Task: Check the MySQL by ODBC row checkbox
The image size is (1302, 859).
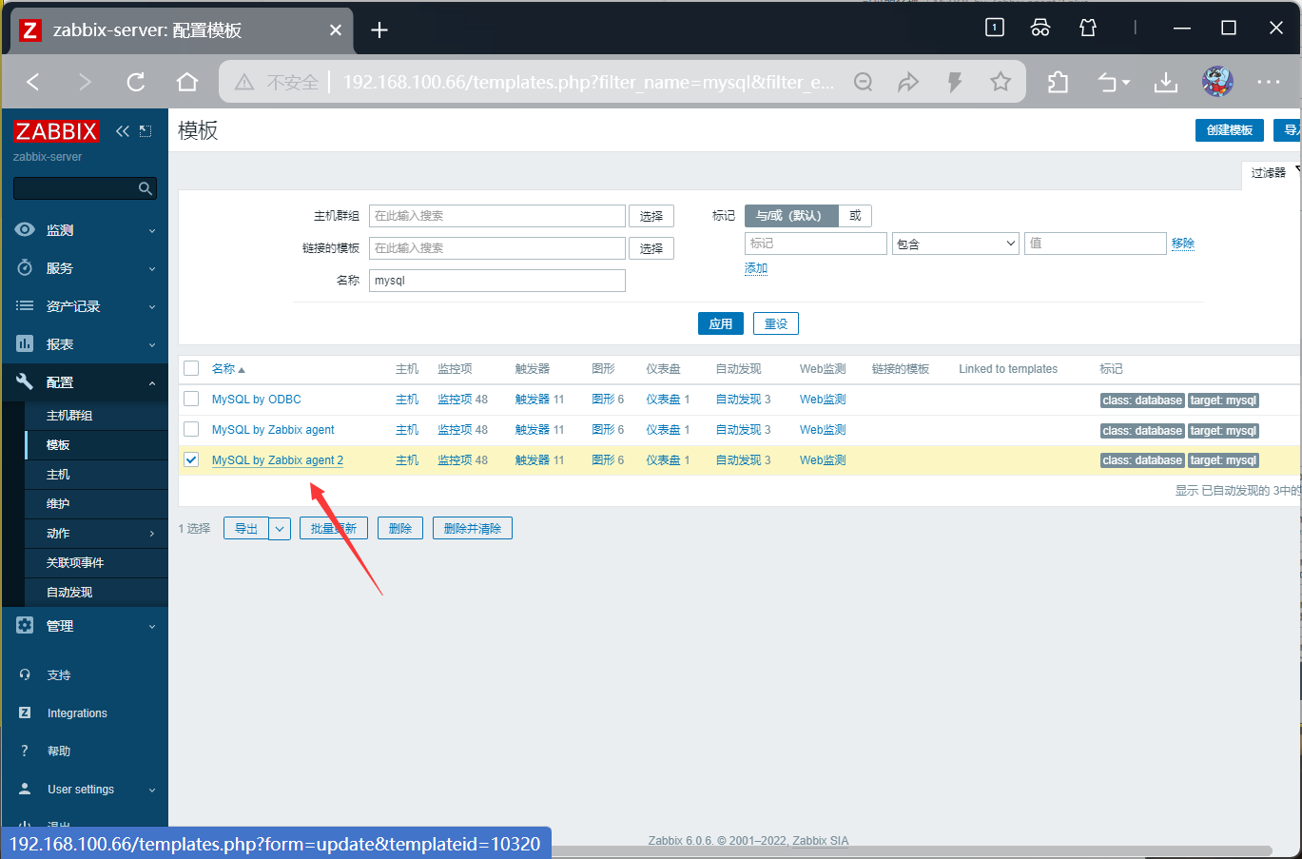Action: tap(191, 399)
